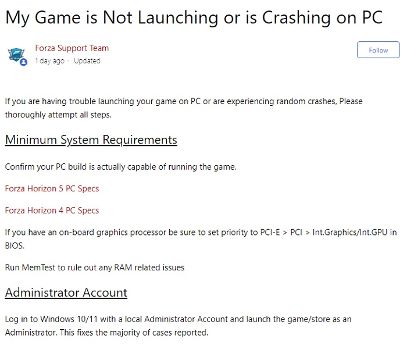
Task: Click the Forza Support Team avatar image
Action: pos(16,53)
